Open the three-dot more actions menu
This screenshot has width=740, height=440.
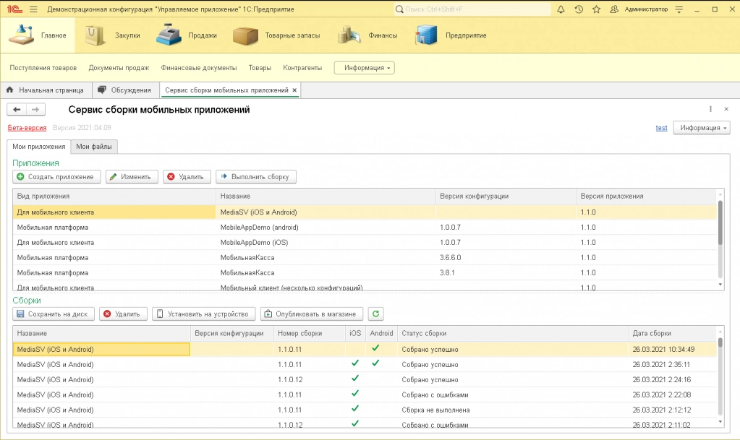click(x=710, y=109)
